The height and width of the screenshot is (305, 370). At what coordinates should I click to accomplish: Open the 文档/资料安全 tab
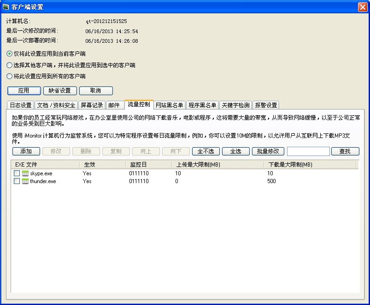(x=56, y=105)
